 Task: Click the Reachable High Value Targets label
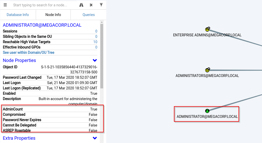pos(27,42)
